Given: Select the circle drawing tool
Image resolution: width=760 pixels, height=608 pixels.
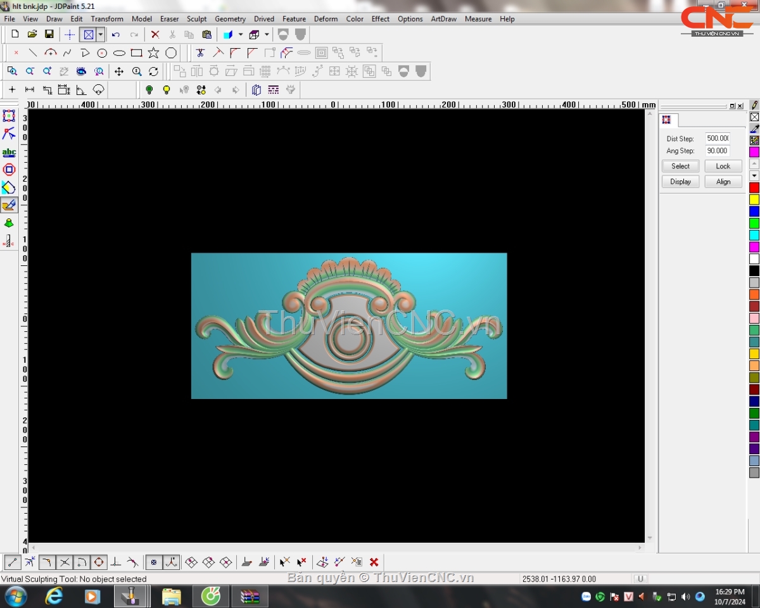Looking at the screenshot, I should (102, 53).
